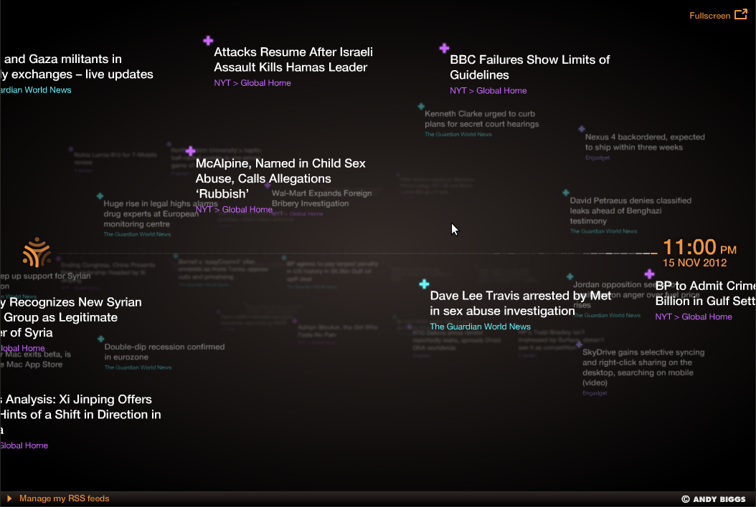Open Nexus 4 backordered story
The height and width of the screenshot is (507, 756).
pyautogui.click(x=645, y=142)
